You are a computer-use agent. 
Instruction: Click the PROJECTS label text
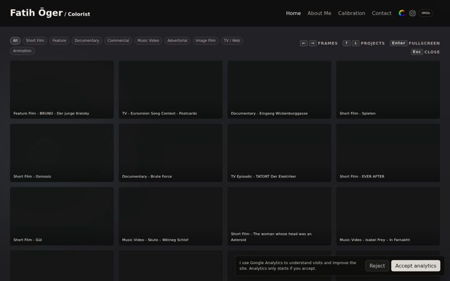coord(372,43)
